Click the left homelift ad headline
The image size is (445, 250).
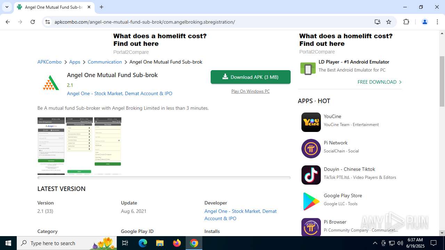click(160, 40)
